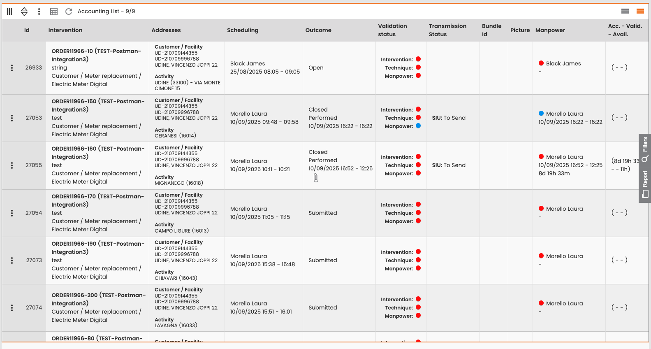This screenshot has height=349, width=651.
Task: Click the blue dot beside Morello Laura manpower
Action: click(541, 114)
